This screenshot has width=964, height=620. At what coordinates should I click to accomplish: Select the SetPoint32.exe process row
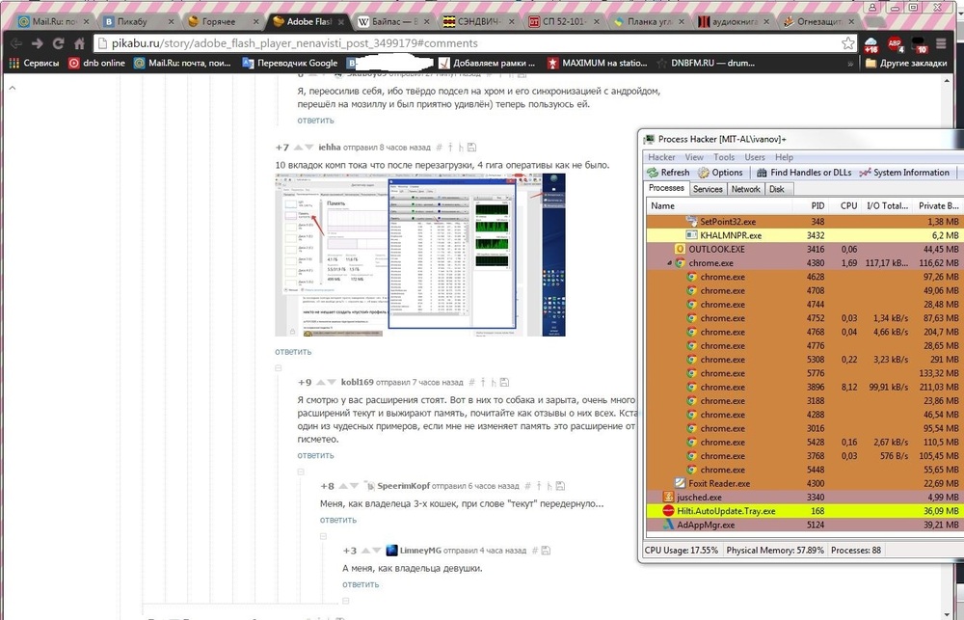803,222
